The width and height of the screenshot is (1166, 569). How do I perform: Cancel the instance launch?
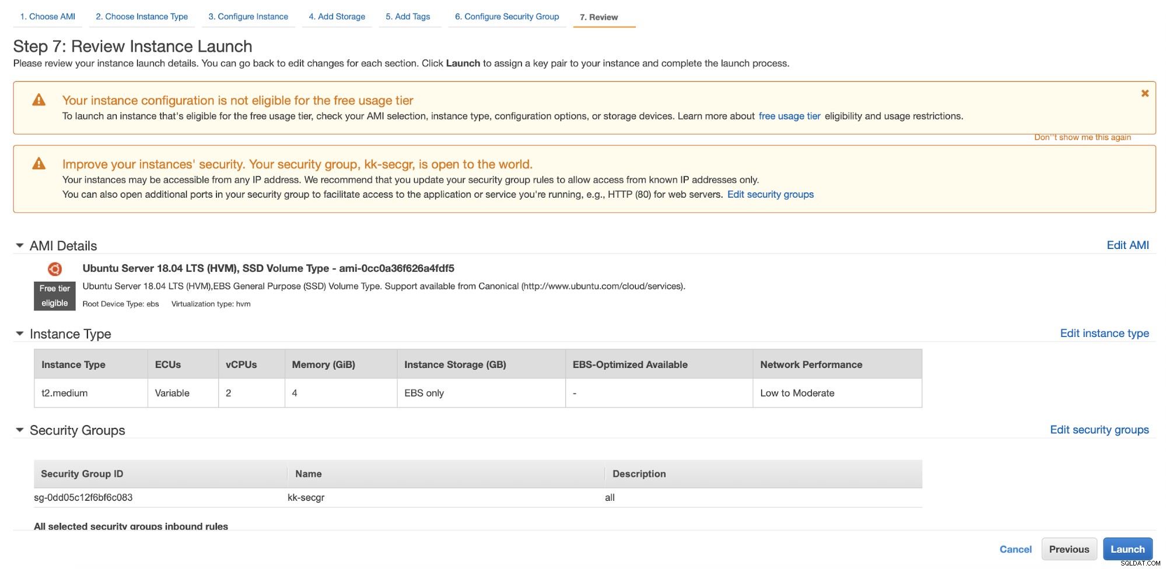point(1016,549)
